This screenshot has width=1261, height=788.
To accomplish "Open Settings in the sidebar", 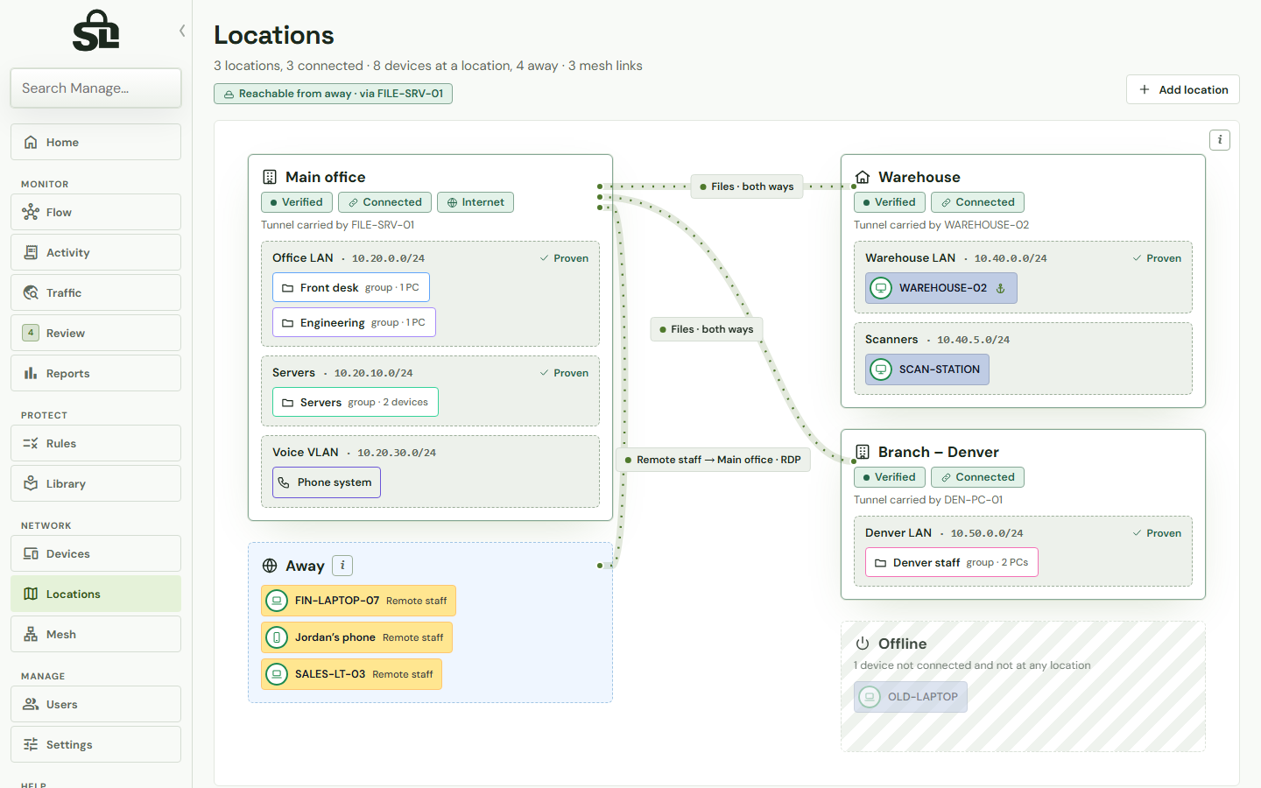I will [x=96, y=744].
